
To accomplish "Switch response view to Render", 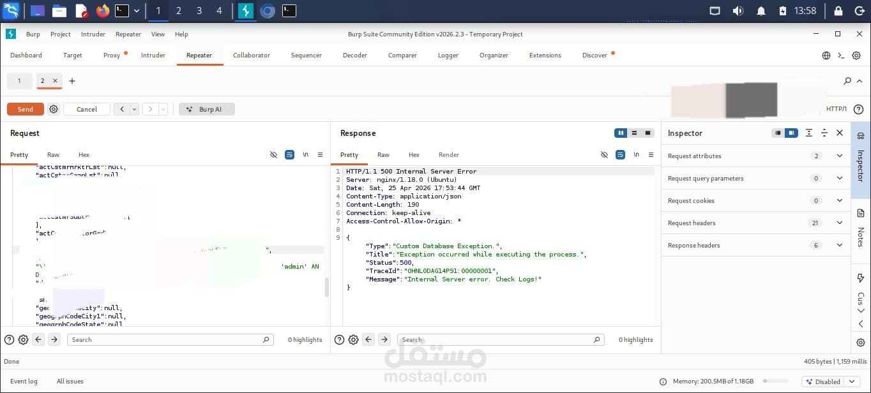I will [x=449, y=154].
